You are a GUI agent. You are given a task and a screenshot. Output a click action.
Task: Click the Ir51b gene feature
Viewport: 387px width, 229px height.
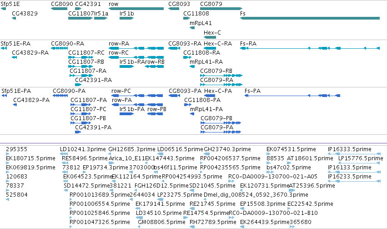[x=126, y=18]
